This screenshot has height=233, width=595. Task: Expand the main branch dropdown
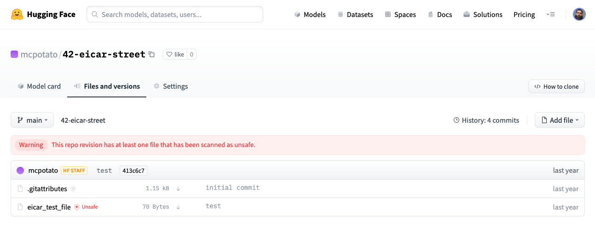[32, 120]
